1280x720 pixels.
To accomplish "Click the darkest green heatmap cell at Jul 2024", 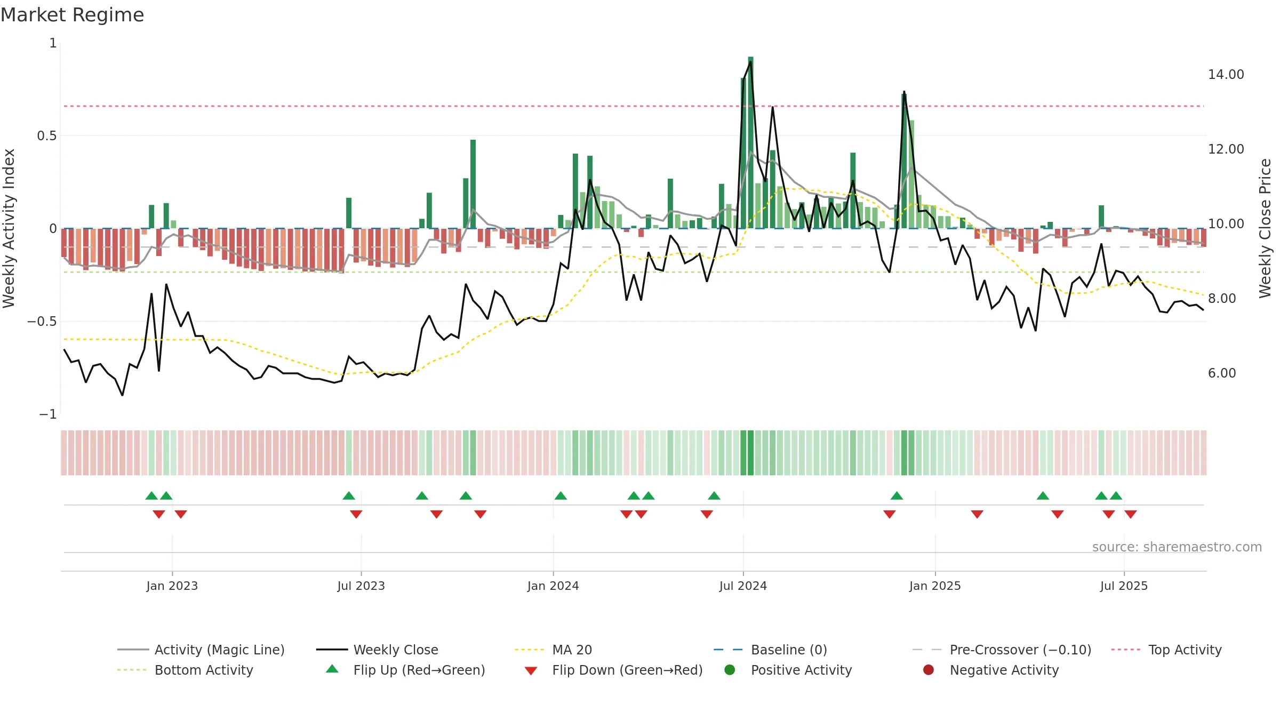I will pyautogui.click(x=750, y=453).
